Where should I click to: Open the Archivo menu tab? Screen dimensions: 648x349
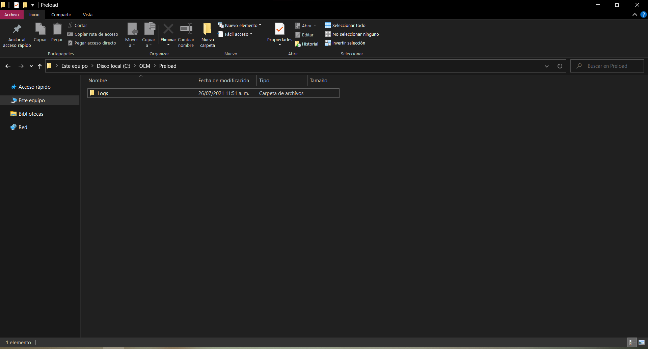pyautogui.click(x=12, y=14)
